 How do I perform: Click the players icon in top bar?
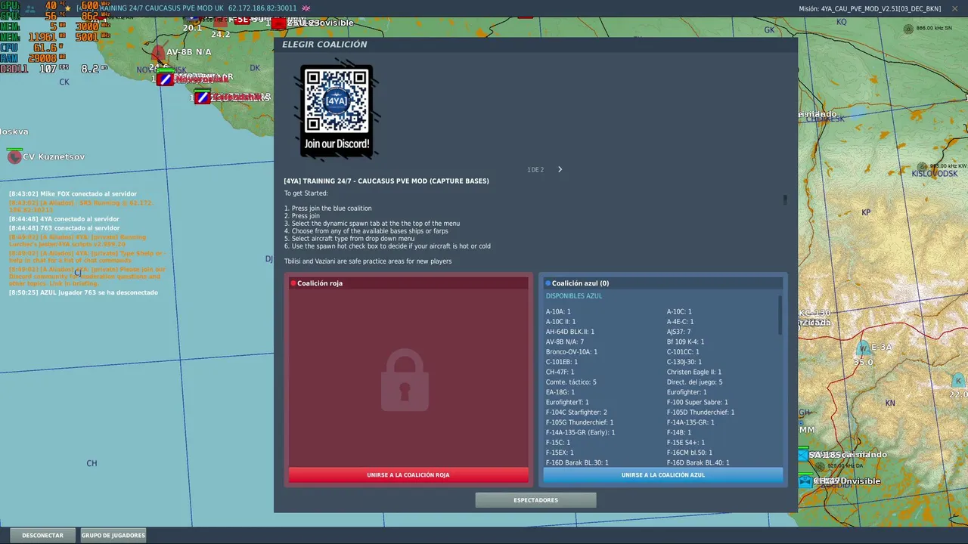click(x=30, y=8)
